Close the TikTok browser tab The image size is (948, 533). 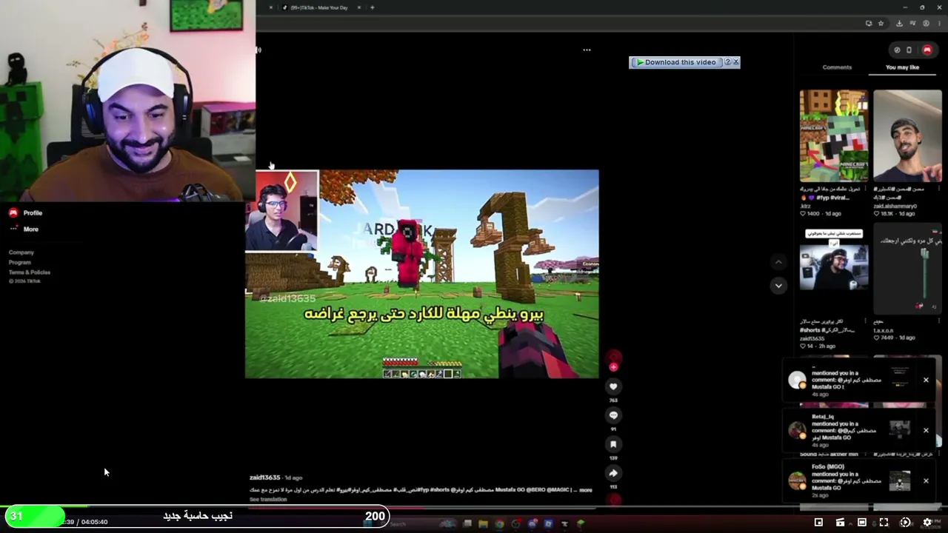[x=359, y=7]
